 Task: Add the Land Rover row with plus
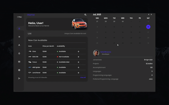click(x=79, y=73)
